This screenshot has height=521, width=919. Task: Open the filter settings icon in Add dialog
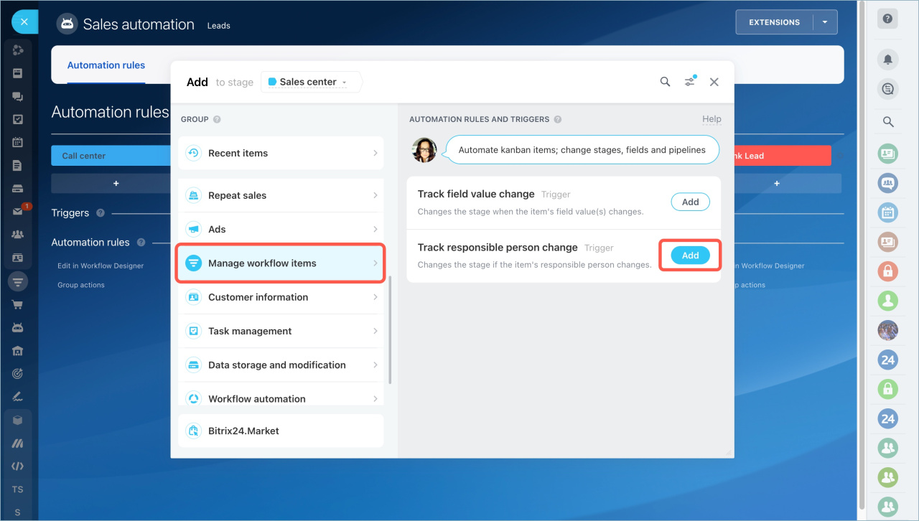point(689,81)
